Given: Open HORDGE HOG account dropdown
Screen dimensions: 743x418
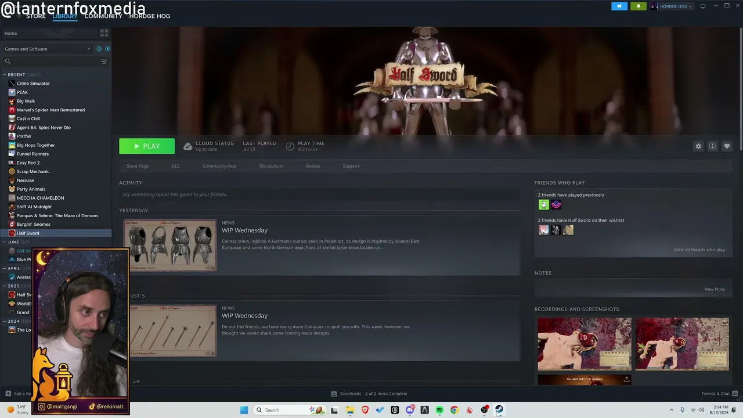Looking at the screenshot, I should click(x=672, y=6).
